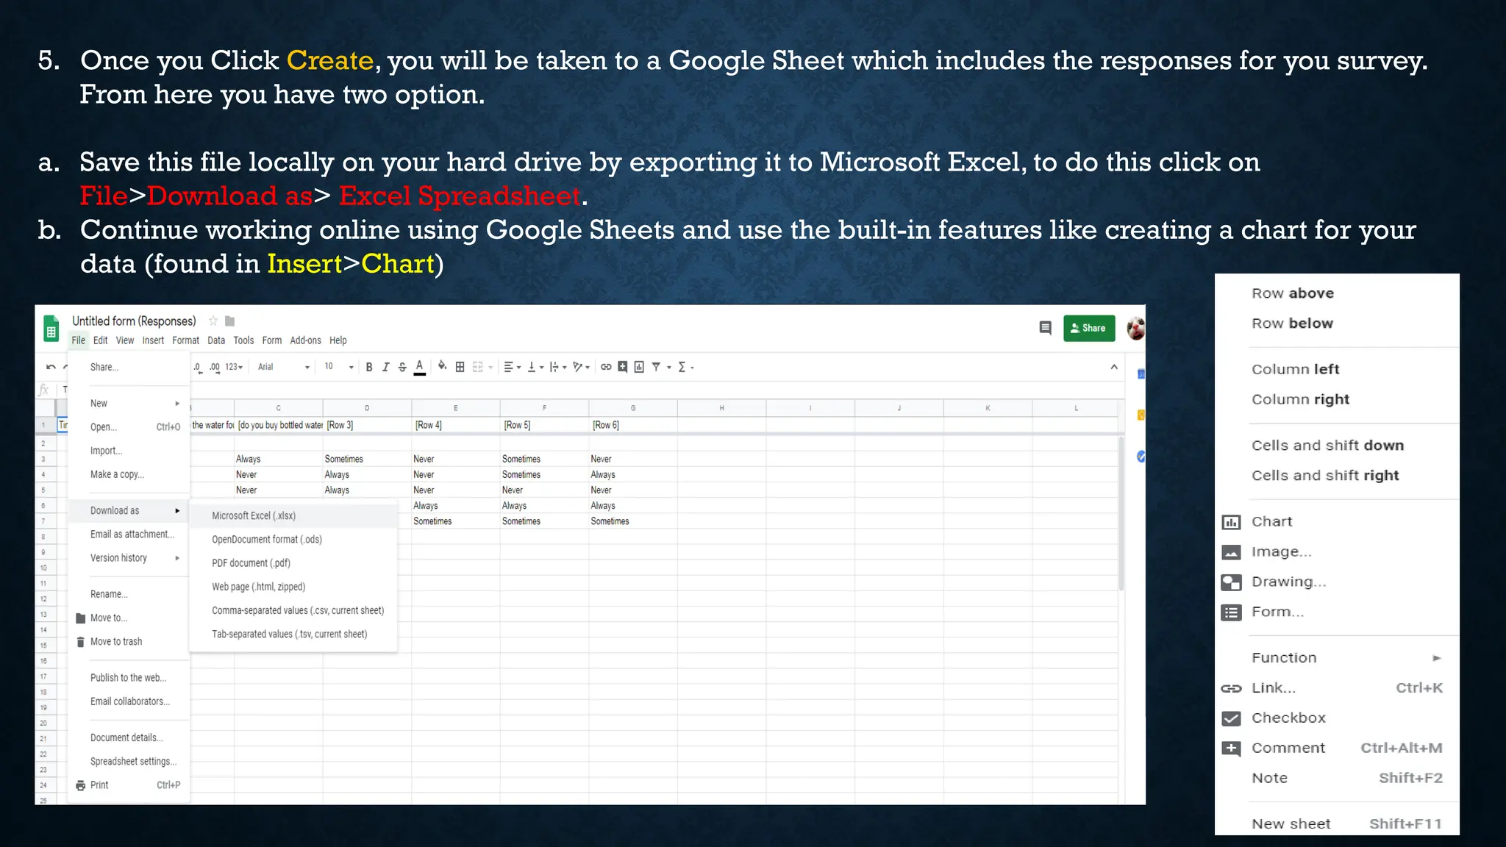
Task: Click the Bold formatting icon
Action: (369, 367)
